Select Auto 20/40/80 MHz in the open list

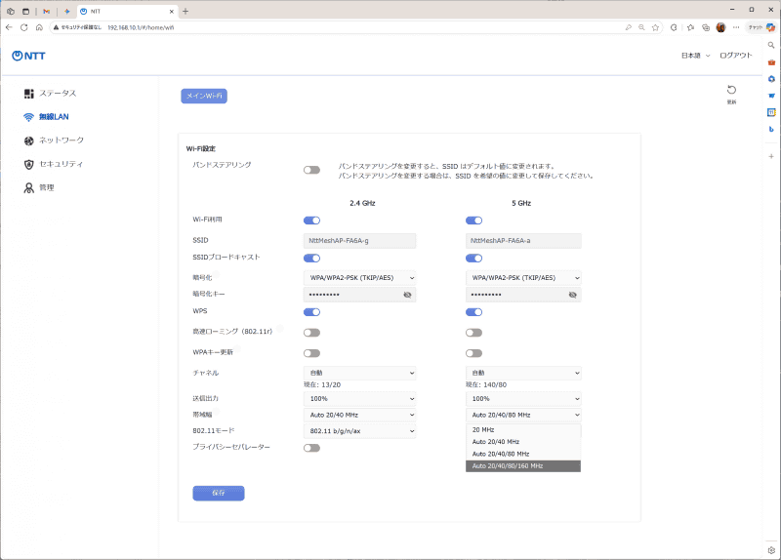(523, 454)
